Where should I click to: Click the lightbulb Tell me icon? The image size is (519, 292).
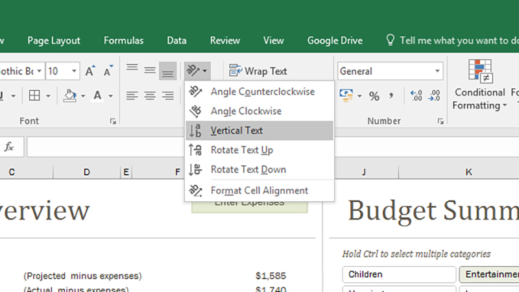[391, 40]
